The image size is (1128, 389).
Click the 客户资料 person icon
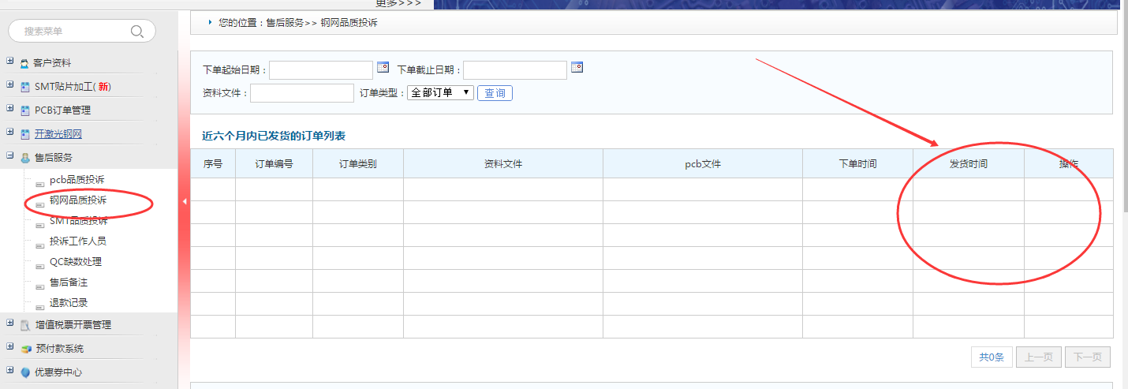(x=24, y=63)
